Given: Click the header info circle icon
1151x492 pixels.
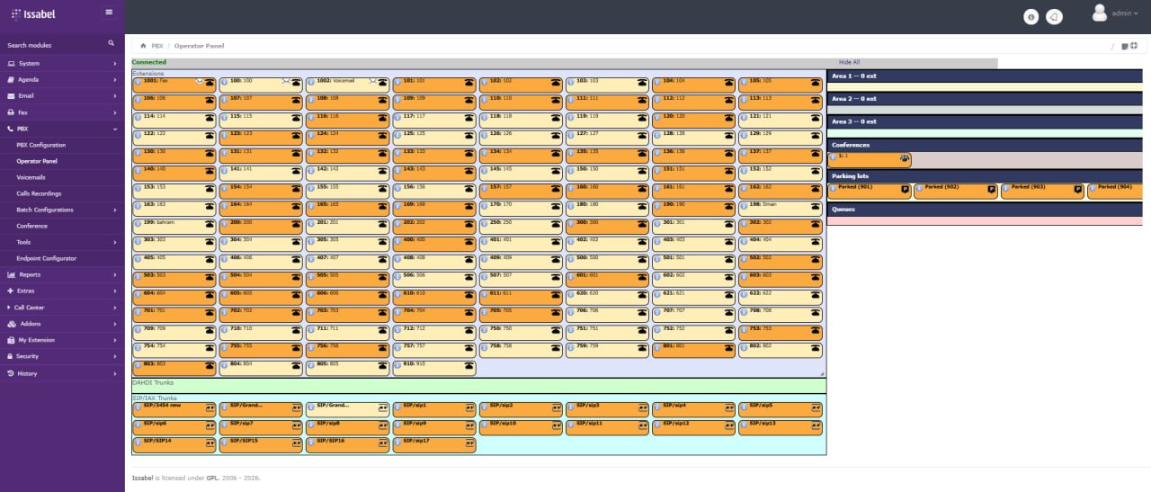Looking at the screenshot, I should (1031, 16).
